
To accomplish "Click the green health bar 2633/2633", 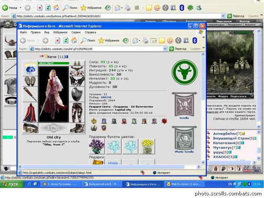I will pos(54,63).
